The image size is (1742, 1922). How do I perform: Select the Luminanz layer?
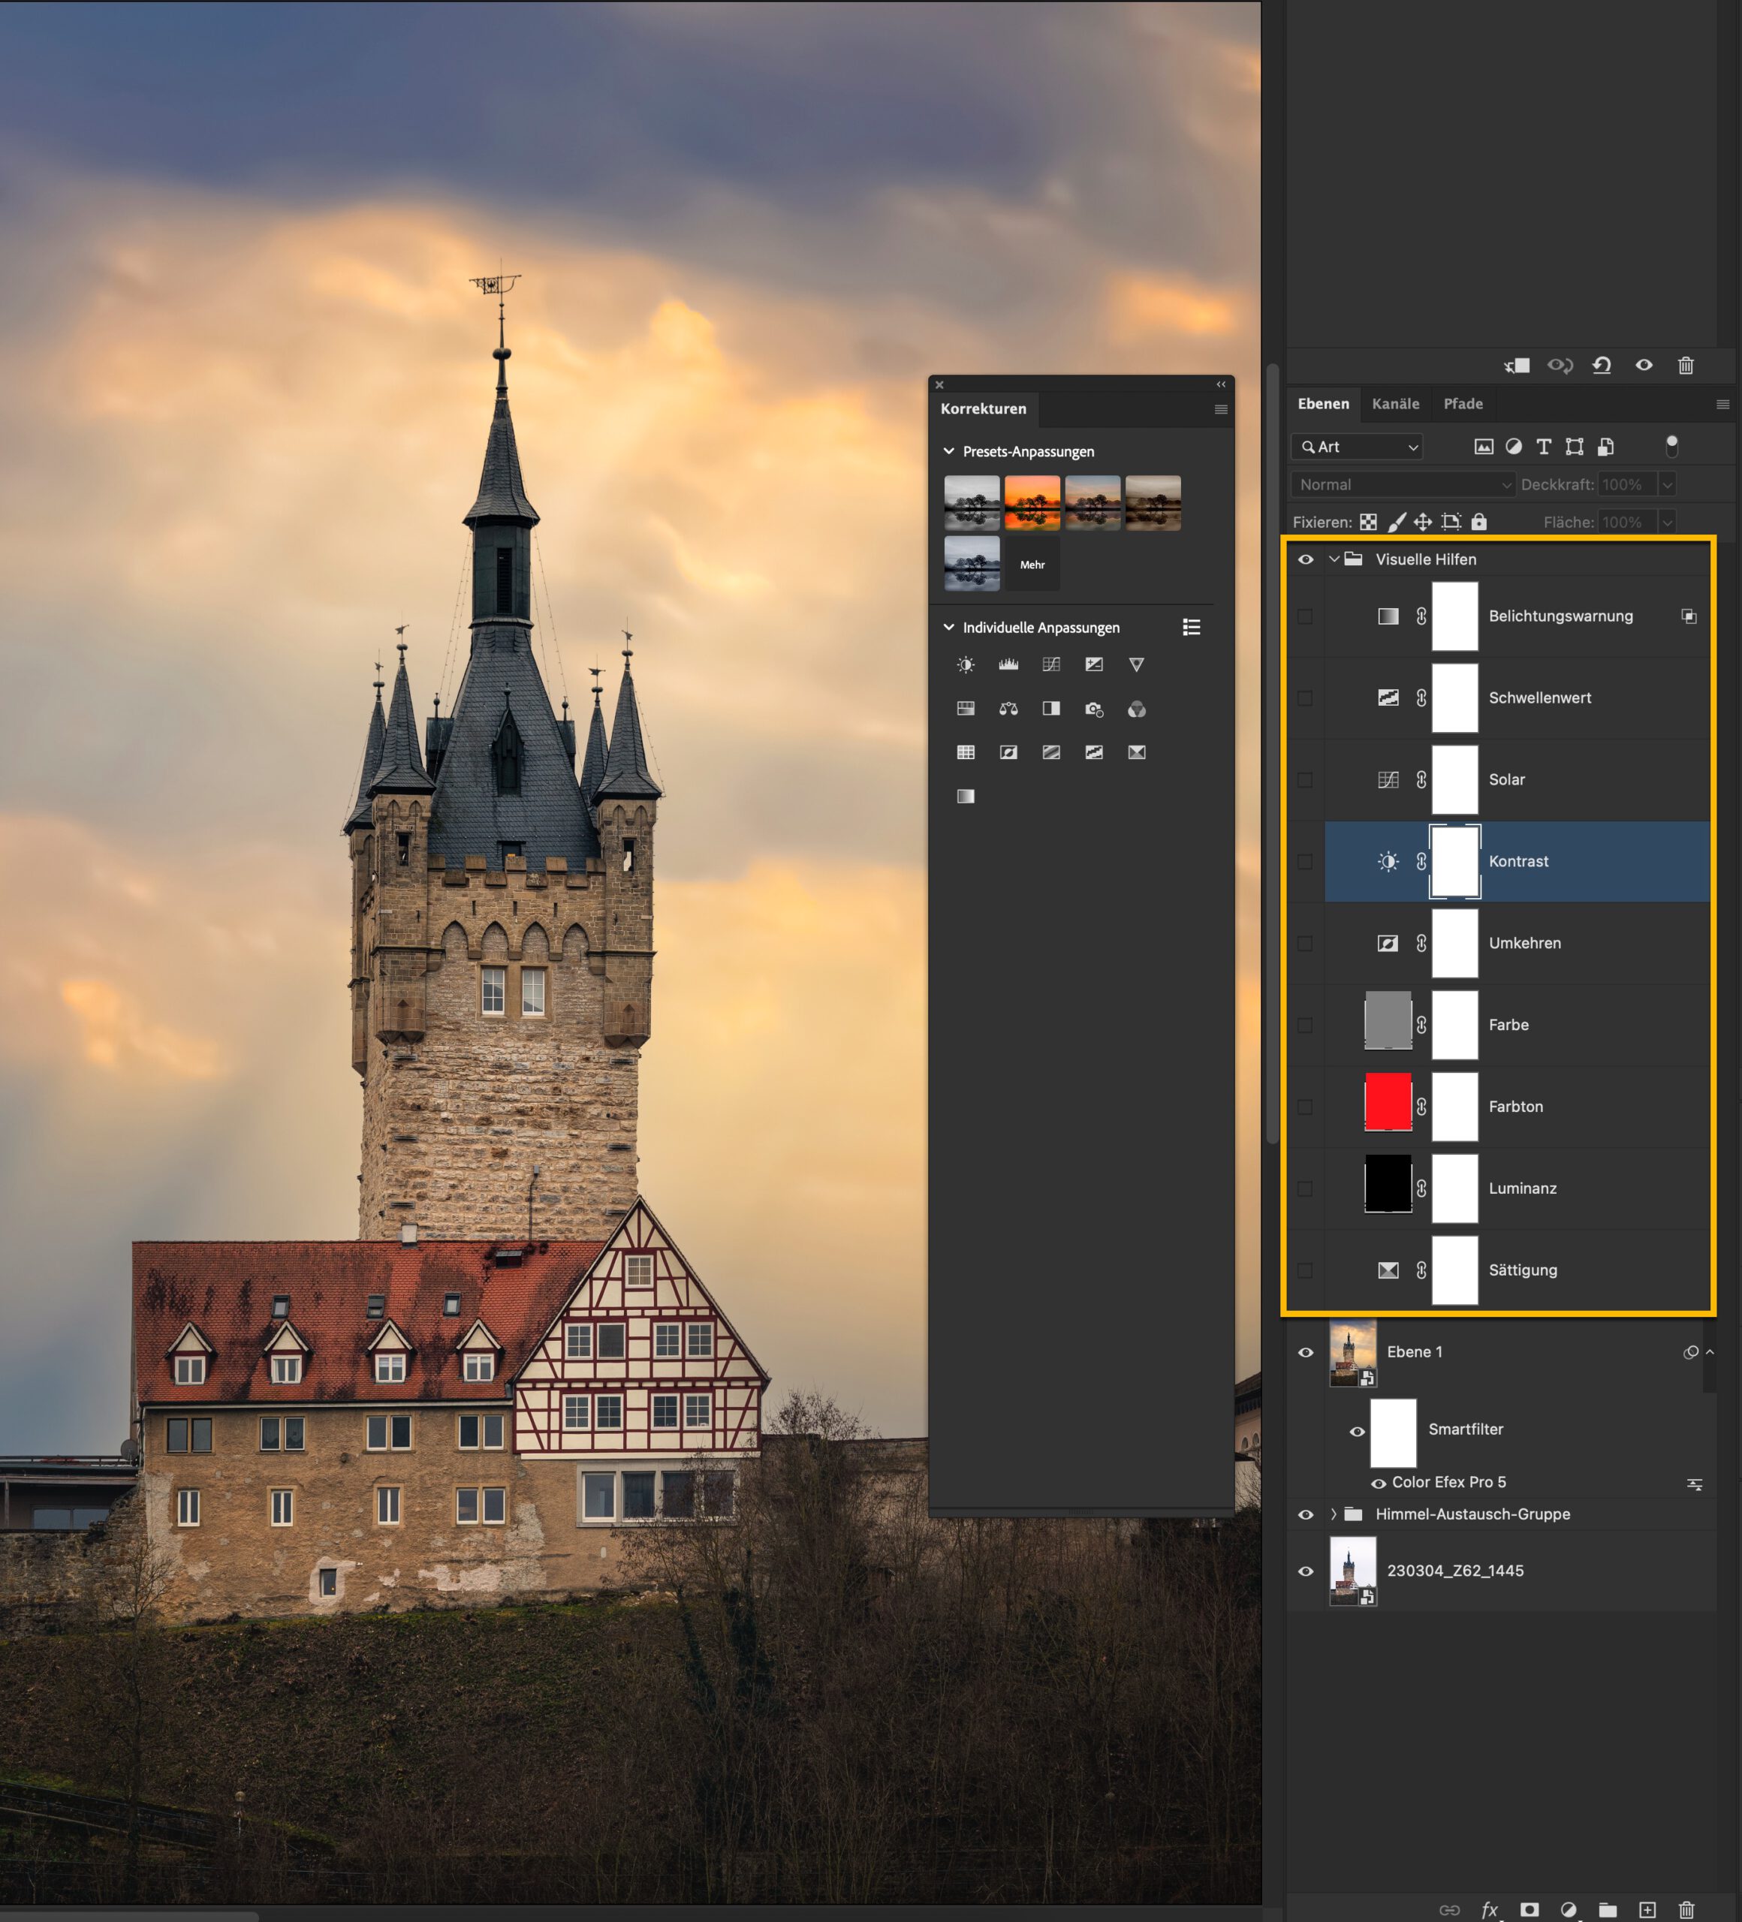click(1522, 1188)
